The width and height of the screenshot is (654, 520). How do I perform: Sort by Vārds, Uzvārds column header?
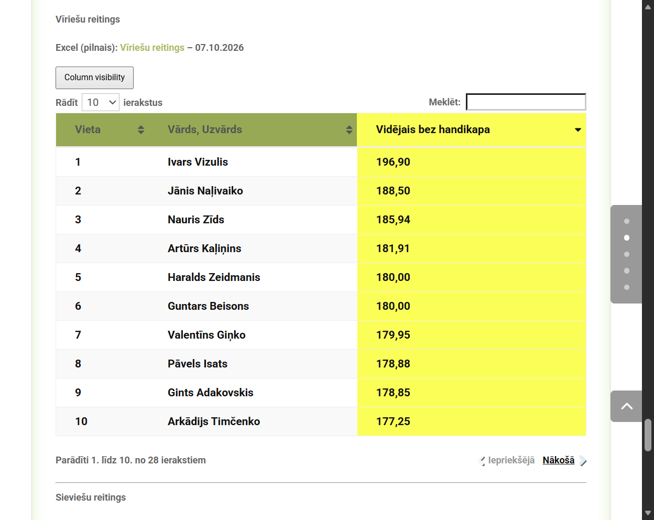253,129
